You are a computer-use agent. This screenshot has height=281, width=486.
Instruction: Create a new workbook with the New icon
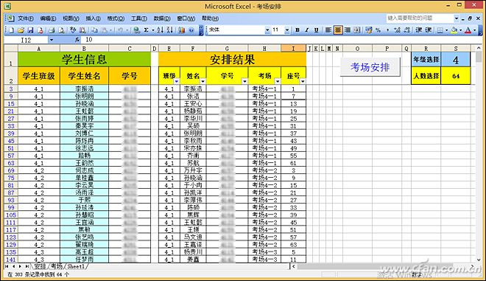click(11, 30)
